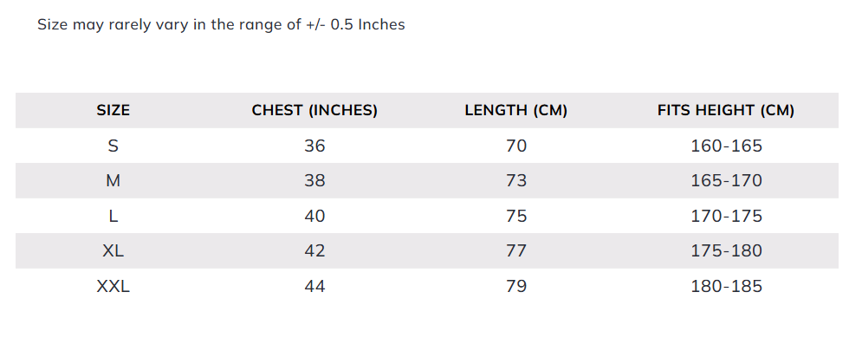Click the size variation note text
This screenshot has width=849, height=357.
(221, 24)
